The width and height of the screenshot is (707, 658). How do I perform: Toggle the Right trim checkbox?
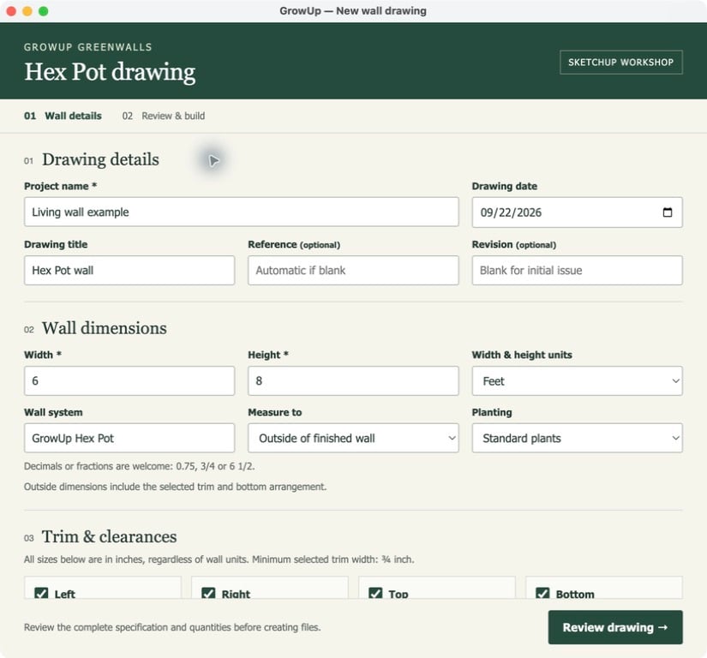208,593
